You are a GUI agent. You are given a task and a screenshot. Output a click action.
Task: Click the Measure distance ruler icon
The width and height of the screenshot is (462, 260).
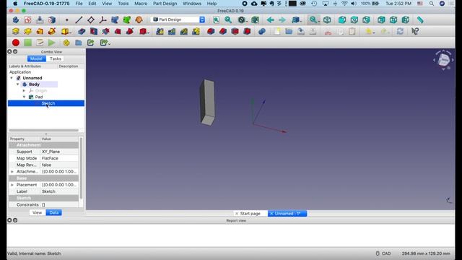(x=420, y=20)
